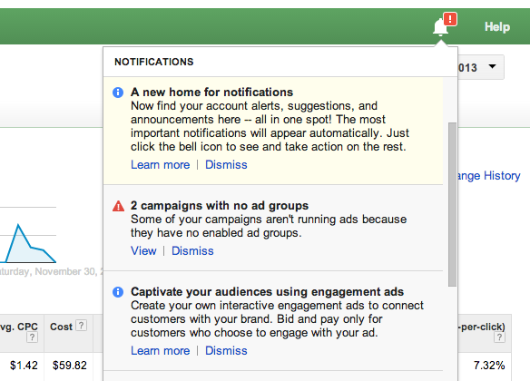Dismiss the engagement ads notification

[x=226, y=350]
